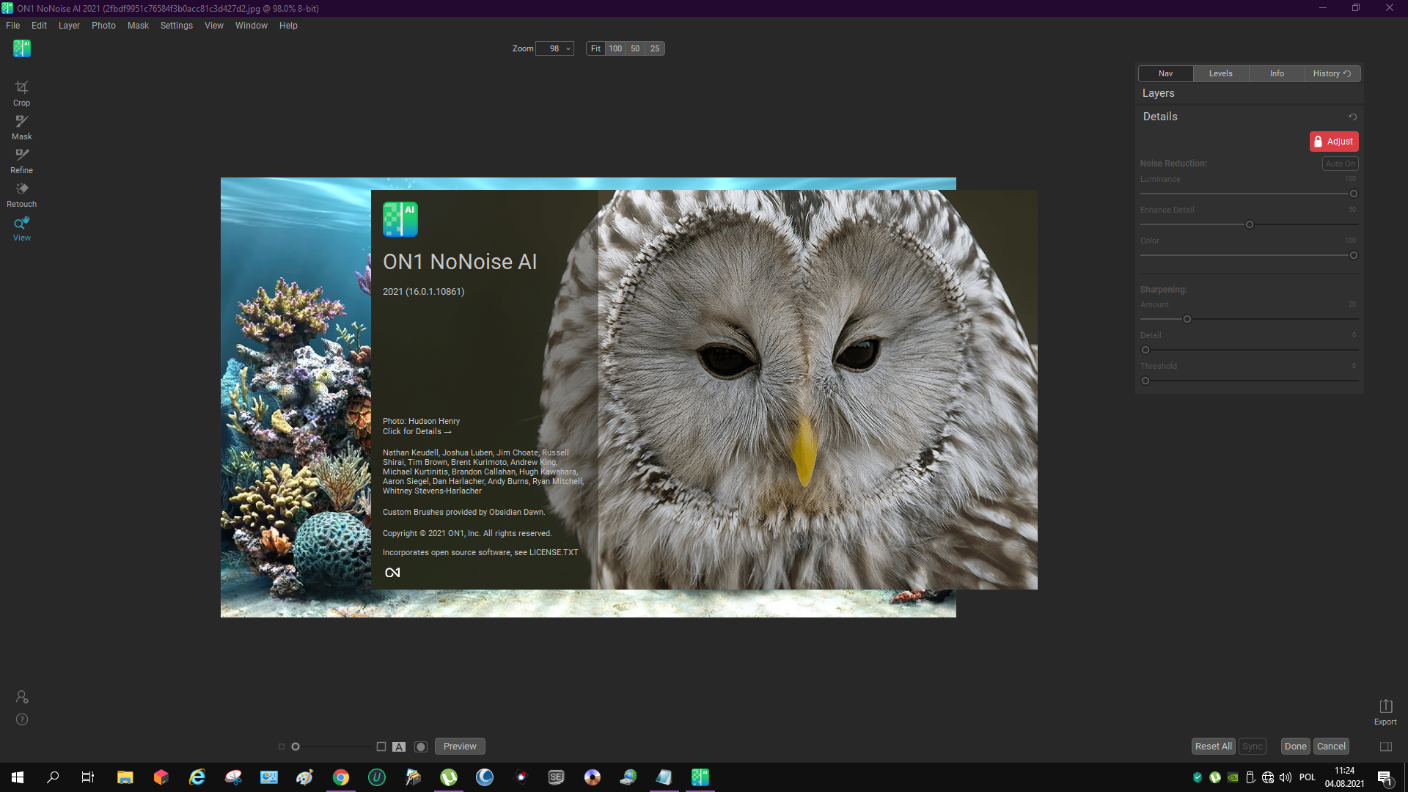Set zoom to 50 percent
The image size is (1408, 792).
click(x=635, y=48)
